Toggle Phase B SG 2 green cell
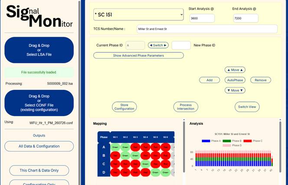 point(125,156)
